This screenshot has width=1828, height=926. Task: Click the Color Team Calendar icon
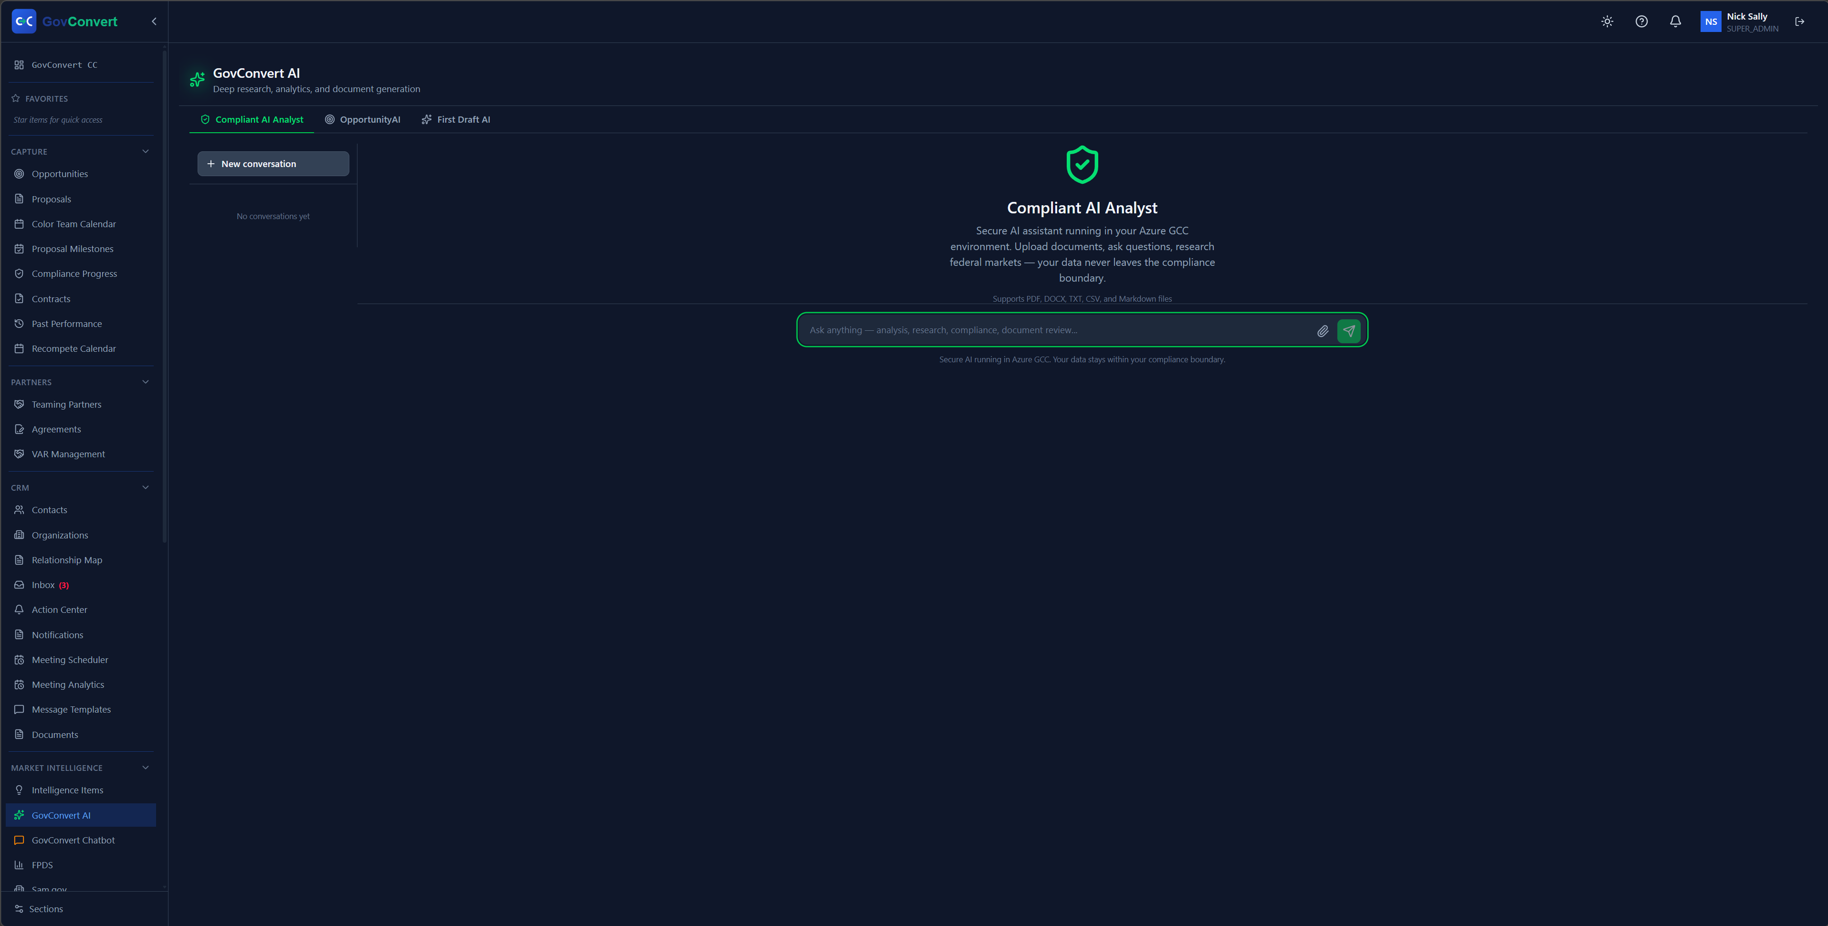19,223
